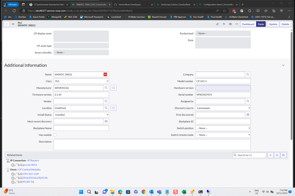Open Related Items settings gear icon
Image resolution: width=295 pixels, height=196 pixels.
click(283, 155)
